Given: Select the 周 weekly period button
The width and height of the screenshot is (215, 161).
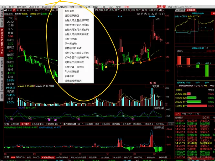Looking at the screenshot, I should (x=17, y=10).
